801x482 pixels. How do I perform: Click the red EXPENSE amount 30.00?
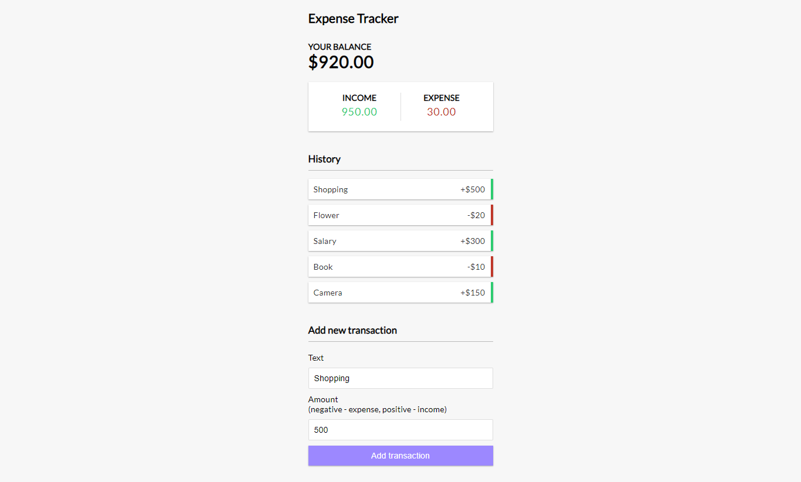pyautogui.click(x=441, y=112)
